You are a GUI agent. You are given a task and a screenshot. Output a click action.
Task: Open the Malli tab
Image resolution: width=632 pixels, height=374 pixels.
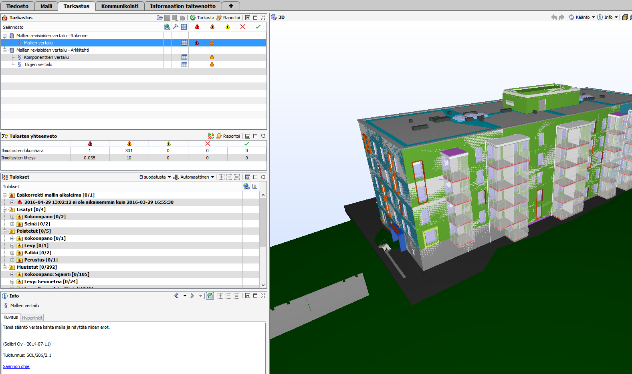(46, 6)
